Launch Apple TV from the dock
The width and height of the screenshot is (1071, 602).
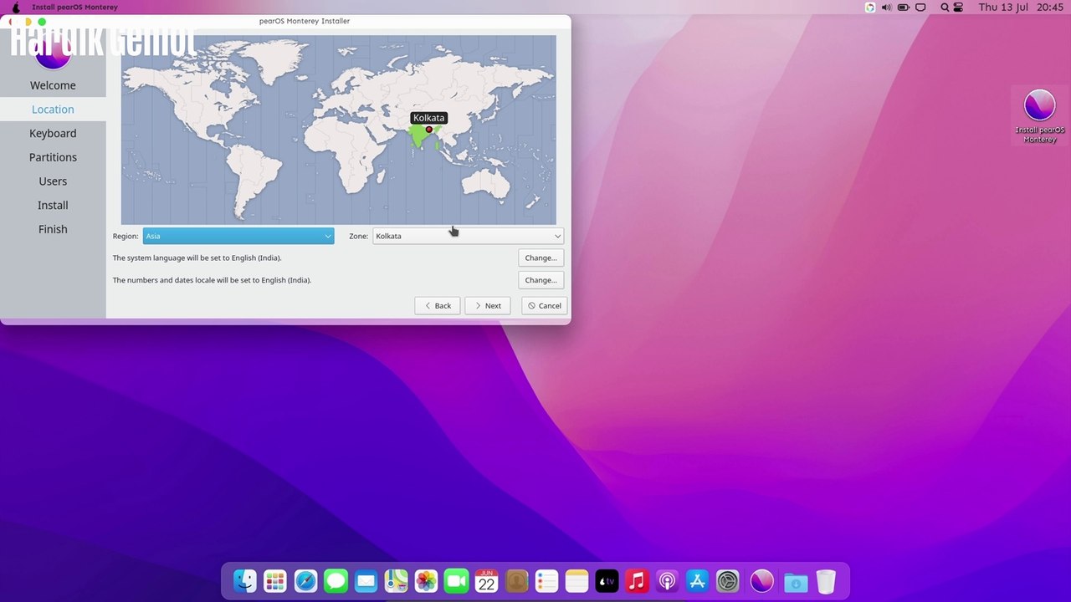(607, 580)
